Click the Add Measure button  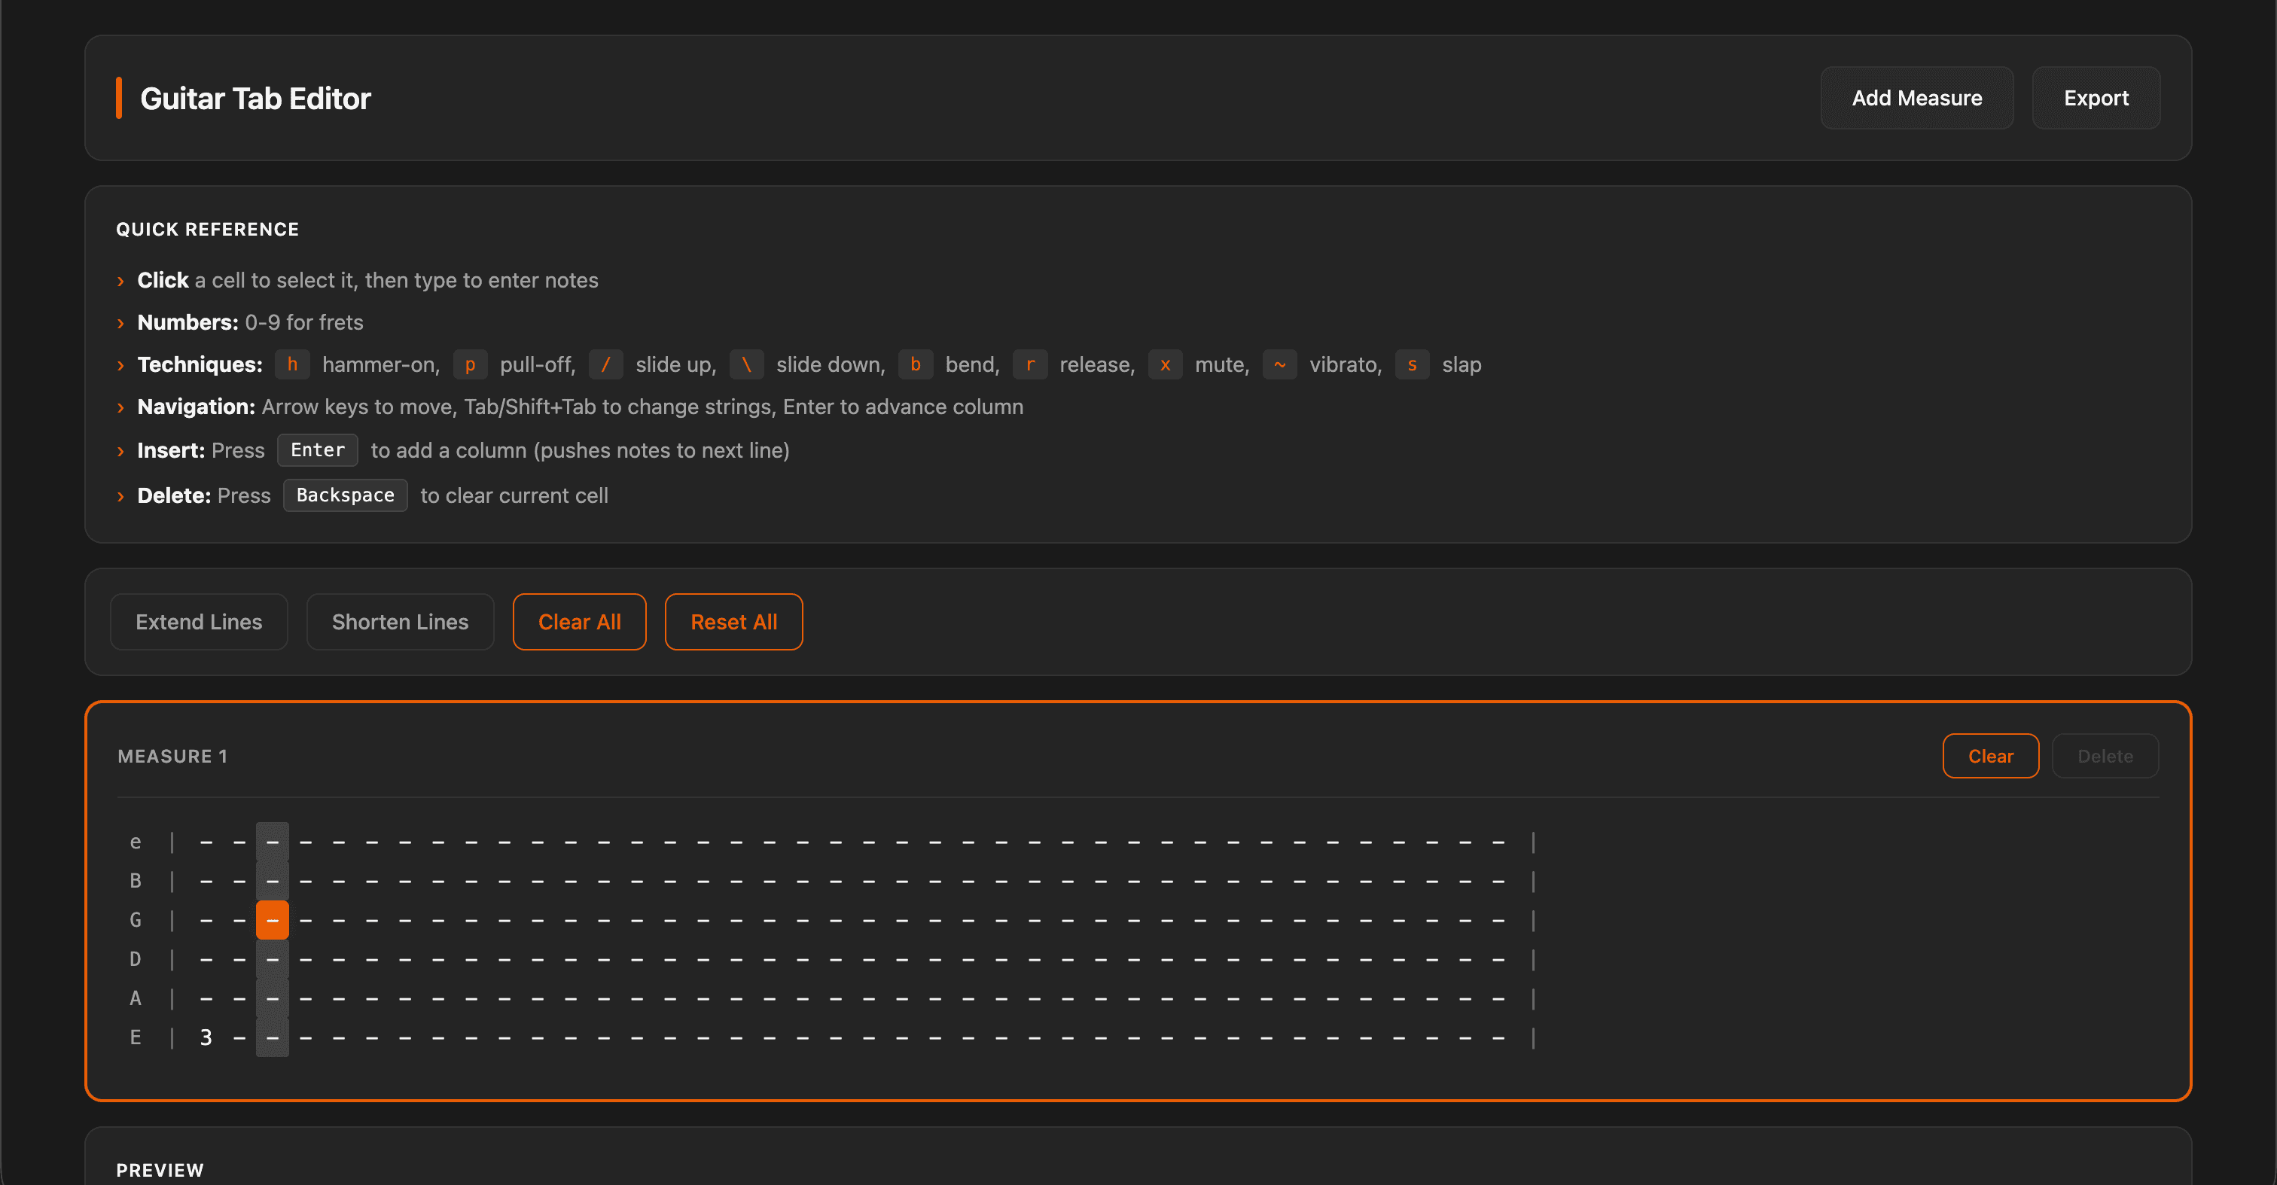pyautogui.click(x=1916, y=98)
